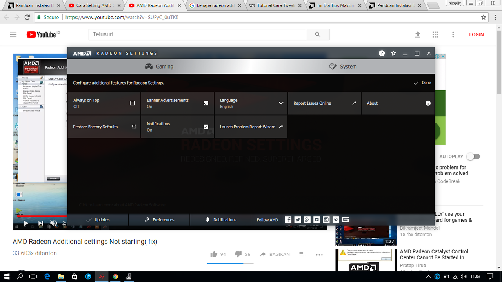502x282 pixels.
Task: Click Restore Factory Defaults reset icon
Action: pos(134,127)
